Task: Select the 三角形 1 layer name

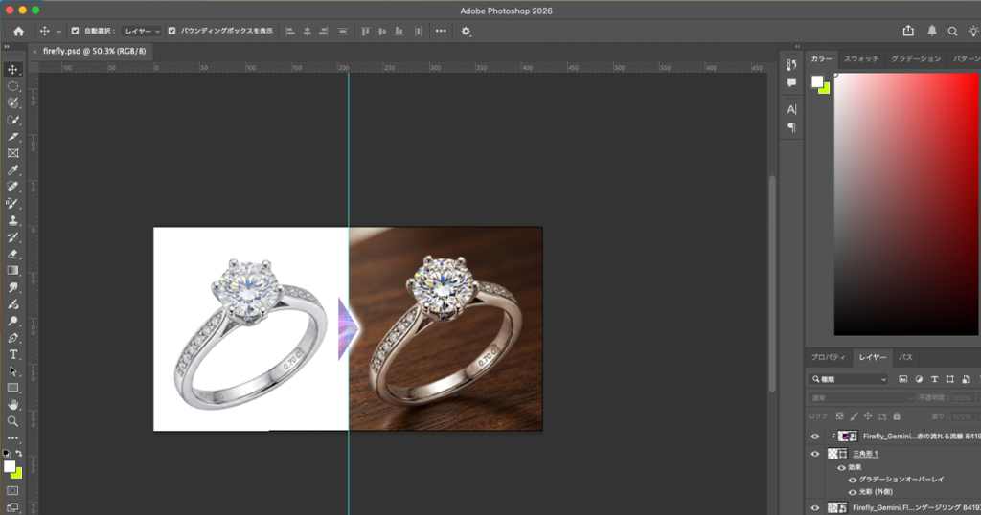Action: (x=865, y=454)
